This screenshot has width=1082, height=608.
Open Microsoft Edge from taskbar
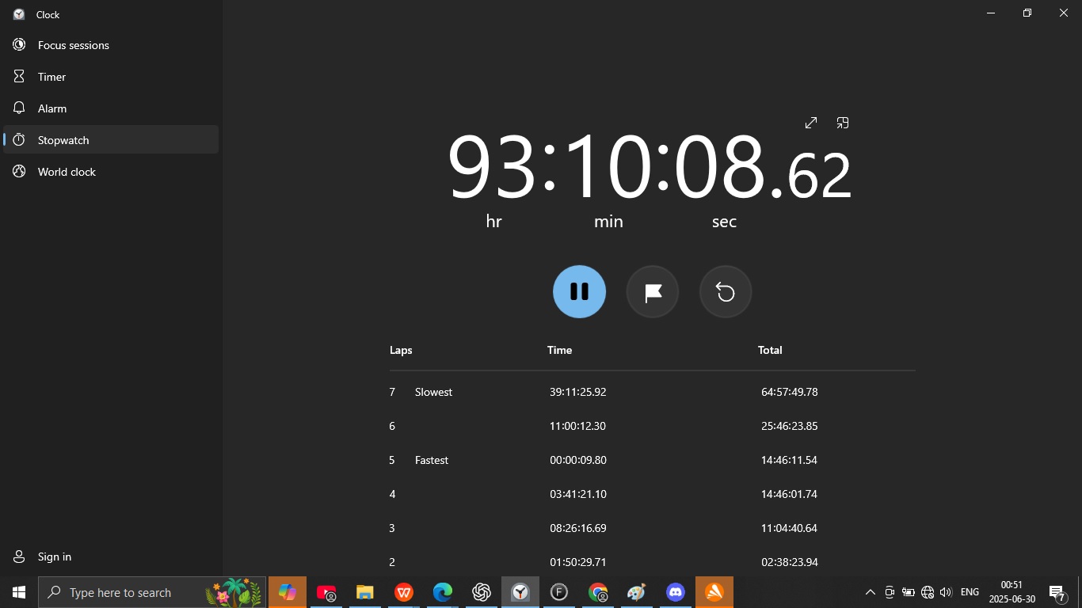(x=443, y=592)
